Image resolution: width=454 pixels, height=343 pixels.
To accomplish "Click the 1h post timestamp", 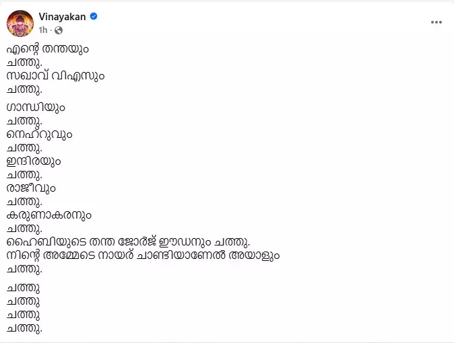I will 43,30.
